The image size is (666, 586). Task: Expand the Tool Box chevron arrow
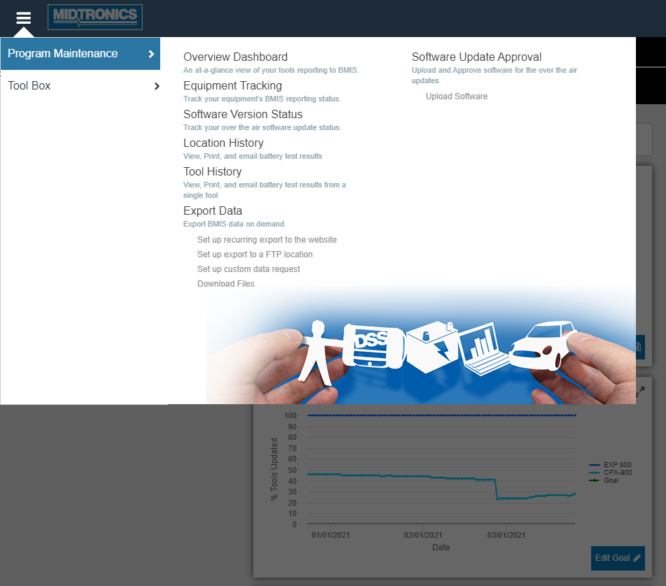point(157,86)
